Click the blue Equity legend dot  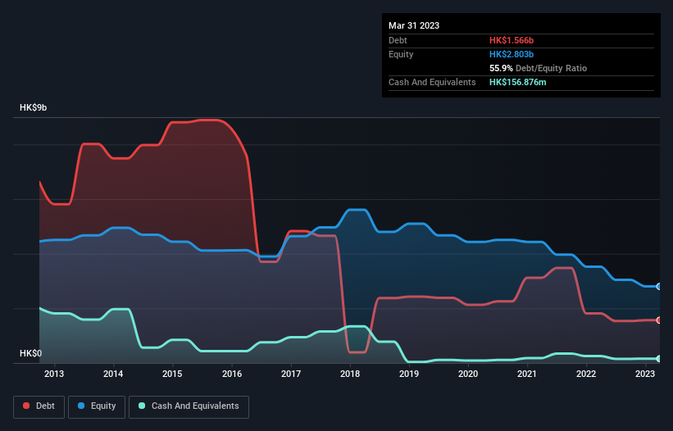click(x=81, y=406)
